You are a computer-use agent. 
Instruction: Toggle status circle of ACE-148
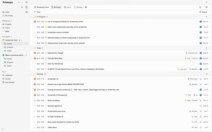coord(46,84)
